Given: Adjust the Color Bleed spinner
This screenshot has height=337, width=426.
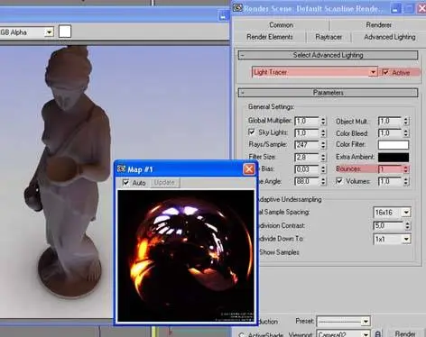Looking at the screenshot, I should pos(406,133).
